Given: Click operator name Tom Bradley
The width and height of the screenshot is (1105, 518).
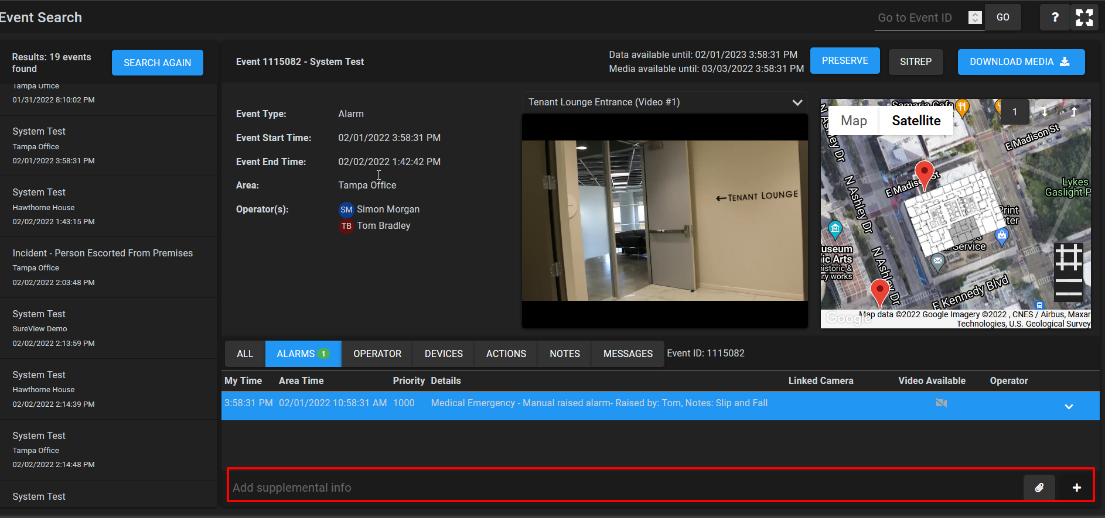Looking at the screenshot, I should [x=384, y=226].
